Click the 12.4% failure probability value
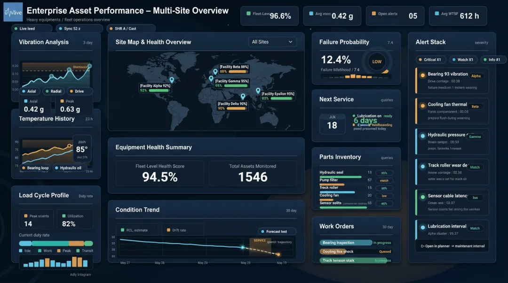Screen dimensions: 508x283 coord(336,60)
